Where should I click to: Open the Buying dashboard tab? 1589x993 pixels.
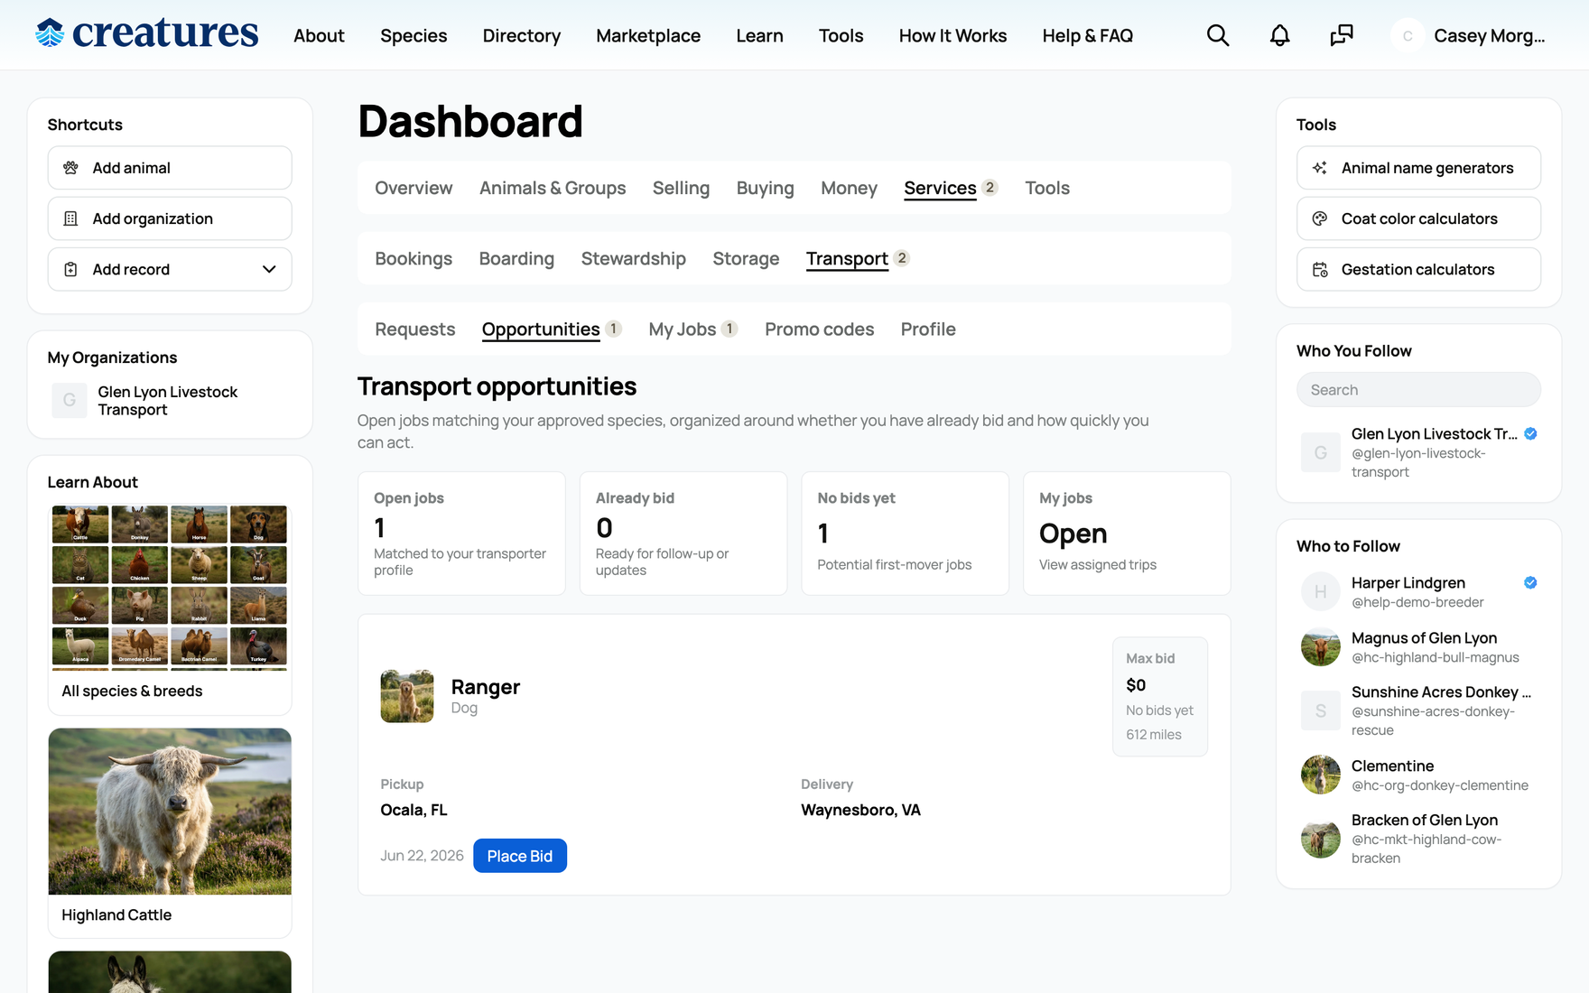[x=765, y=188]
